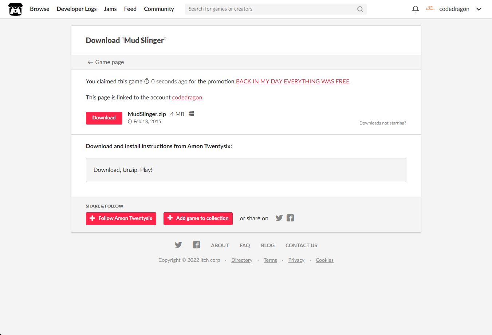Image resolution: width=492 pixels, height=335 pixels.
Task: Click the search magnifier icon
Action: [360, 9]
